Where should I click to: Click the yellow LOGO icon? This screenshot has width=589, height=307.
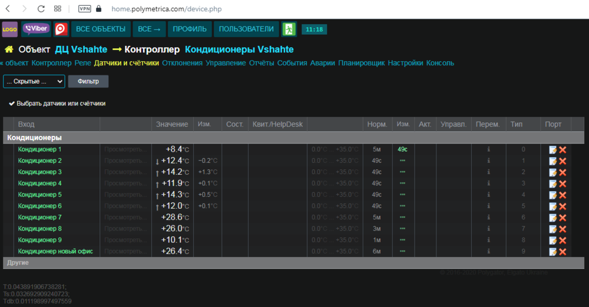(9, 29)
